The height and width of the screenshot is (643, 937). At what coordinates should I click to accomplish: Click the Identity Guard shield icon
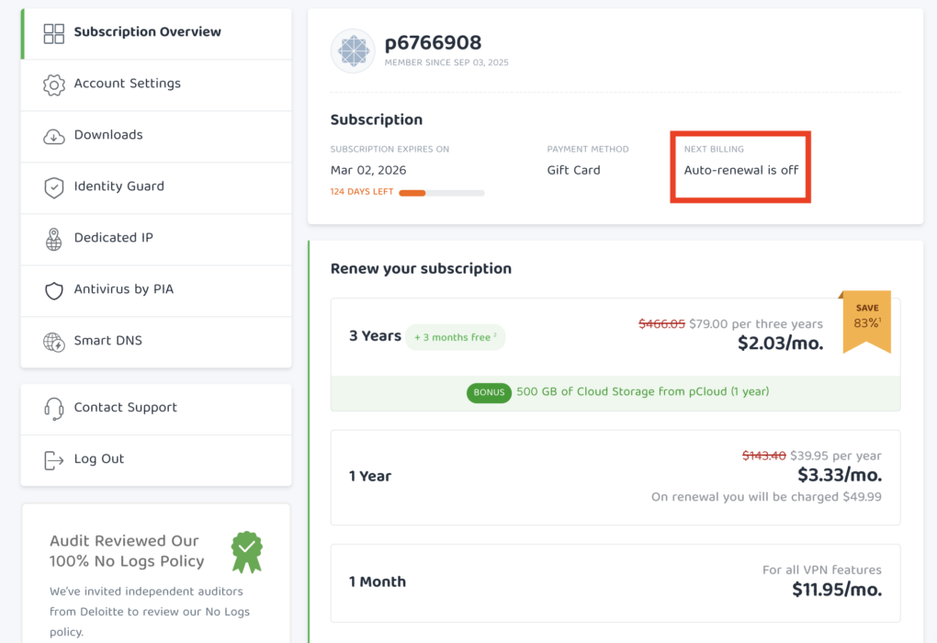[x=54, y=188]
